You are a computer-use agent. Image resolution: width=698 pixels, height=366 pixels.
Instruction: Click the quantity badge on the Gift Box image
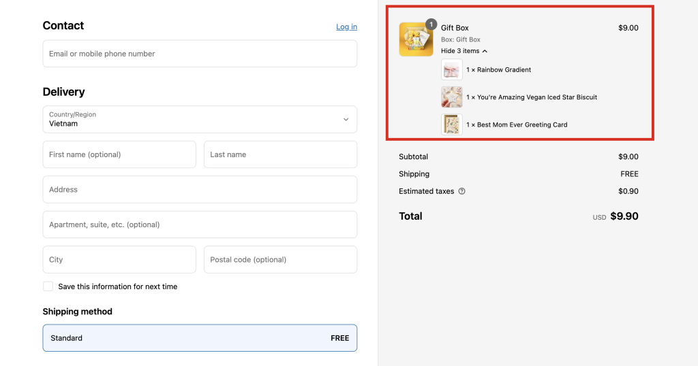(431, 24)
